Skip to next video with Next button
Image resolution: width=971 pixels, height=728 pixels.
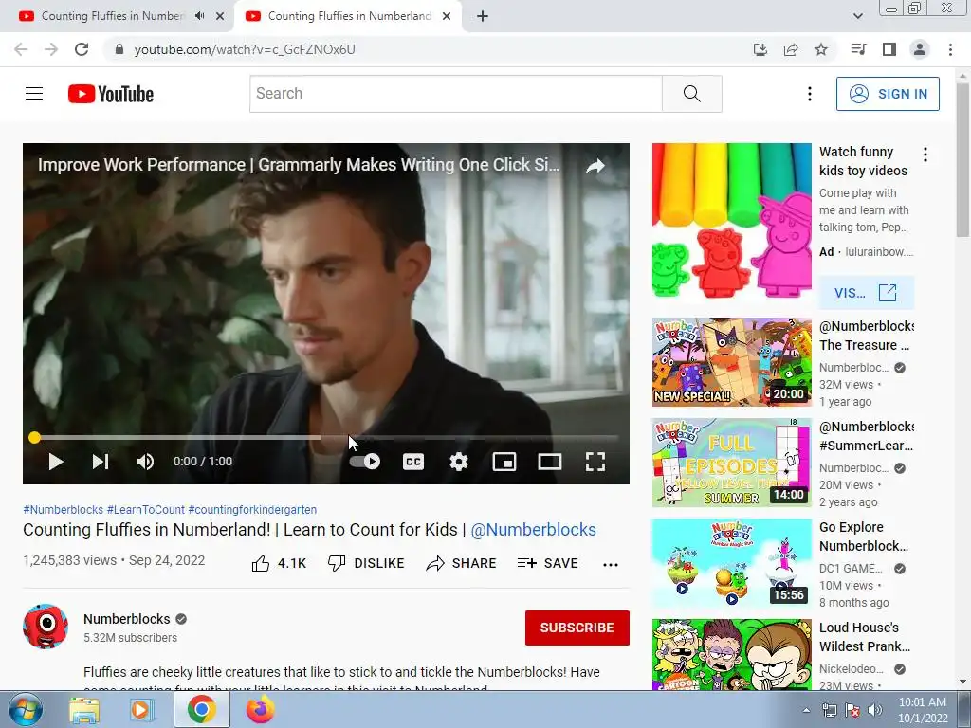[101, 462]
